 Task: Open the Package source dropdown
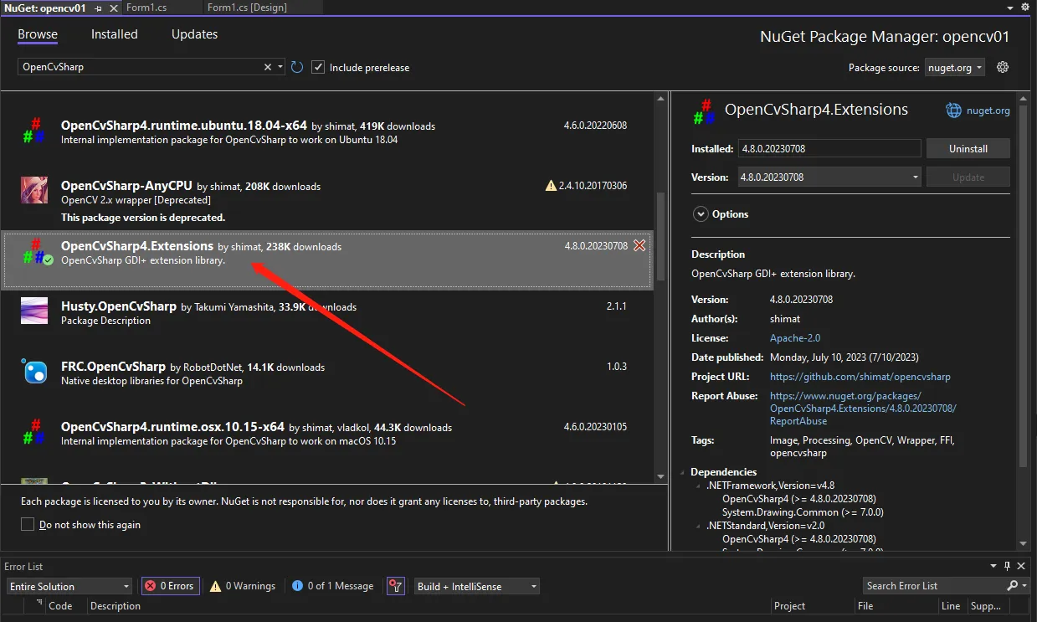point(955,68)
